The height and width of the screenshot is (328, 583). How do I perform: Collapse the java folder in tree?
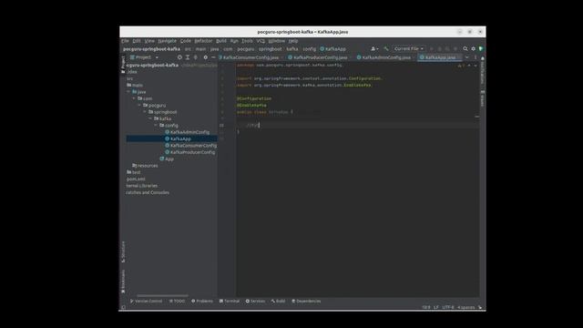(128, 92)
